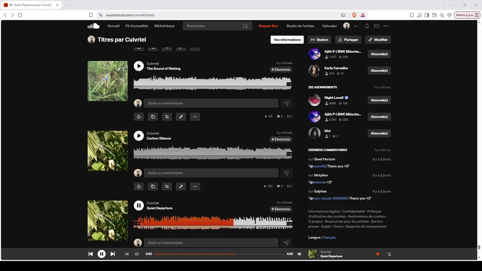The image size is (482, 271).
Task: Start the Station button
Action: pos(320,40)
